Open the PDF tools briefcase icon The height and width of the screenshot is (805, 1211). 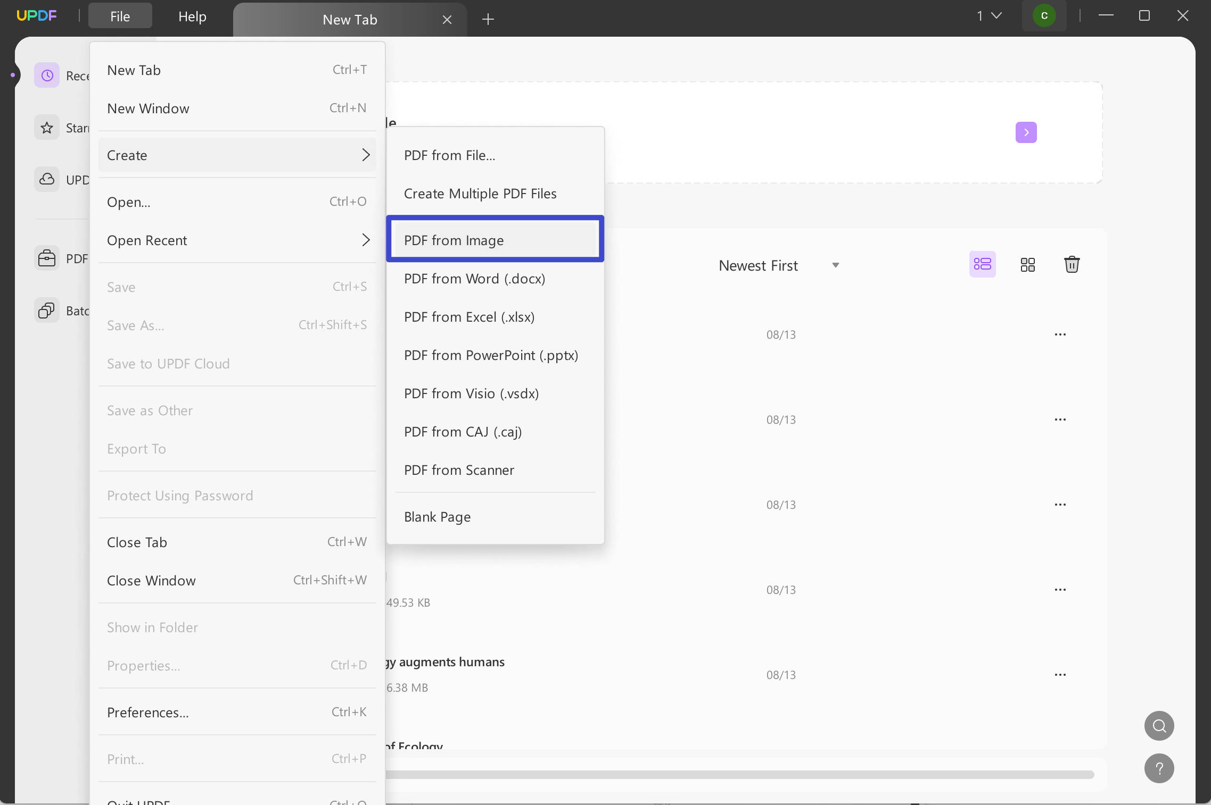click(47, 258)
